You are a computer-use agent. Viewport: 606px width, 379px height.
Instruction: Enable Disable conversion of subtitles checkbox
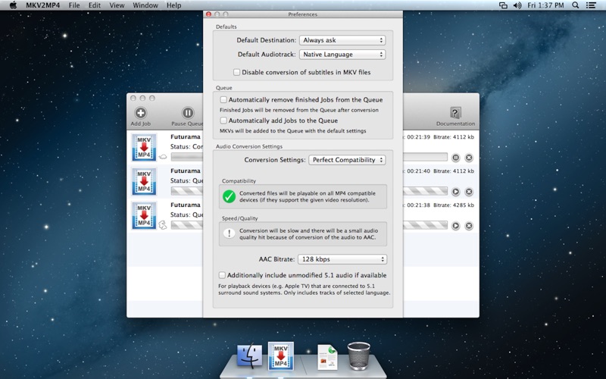(x=237, y=73)
